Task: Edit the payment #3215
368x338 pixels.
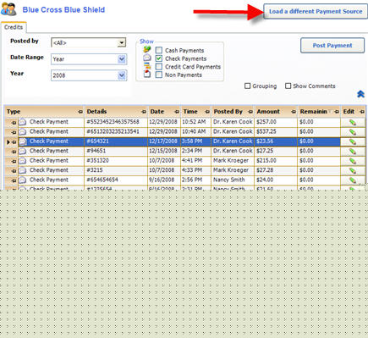Action: [x=353, y=170]
